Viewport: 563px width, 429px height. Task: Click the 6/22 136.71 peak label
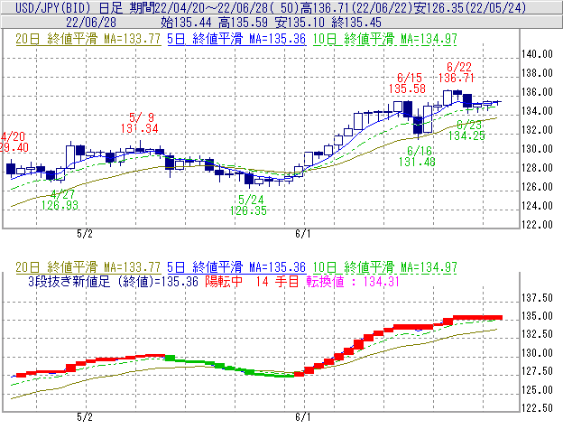457,72
